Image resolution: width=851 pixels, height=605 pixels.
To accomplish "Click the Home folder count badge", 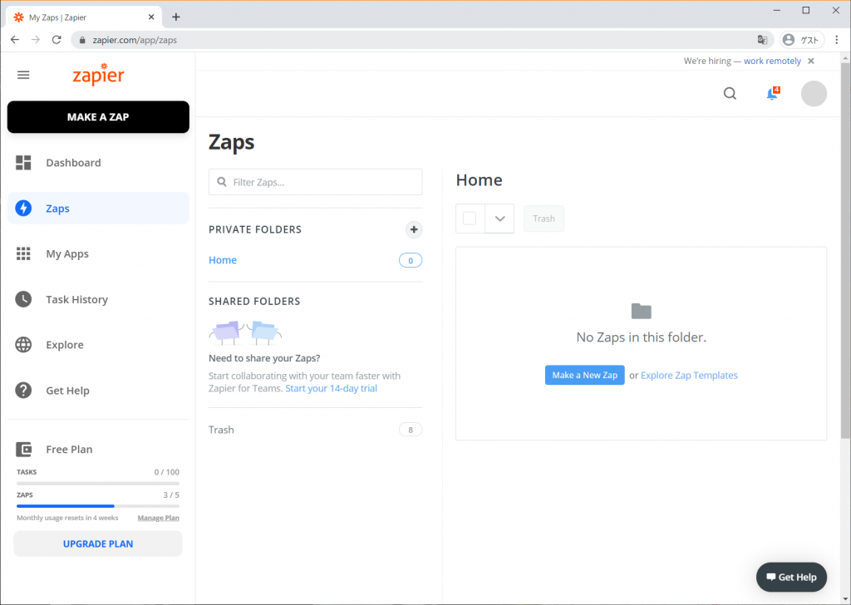I will pos(411,260).
